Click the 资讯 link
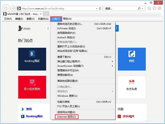165x124 pixels. pyautogui.click(x=29, y=109)
